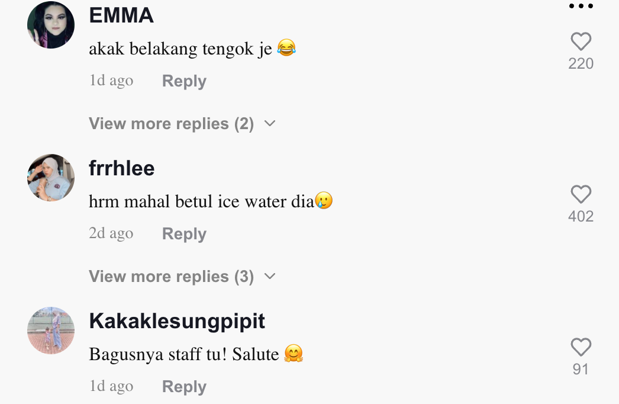Image resolution: width=619 pixels, height=404 pixels.
Task: Click the 402 likes count
Action: click(581, 217)
